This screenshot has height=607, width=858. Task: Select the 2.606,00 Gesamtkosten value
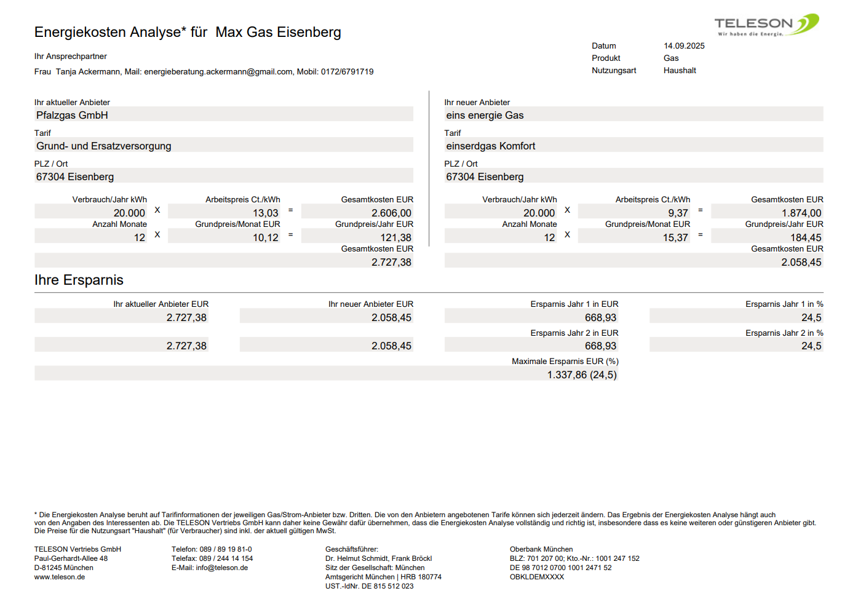[391, 213]
